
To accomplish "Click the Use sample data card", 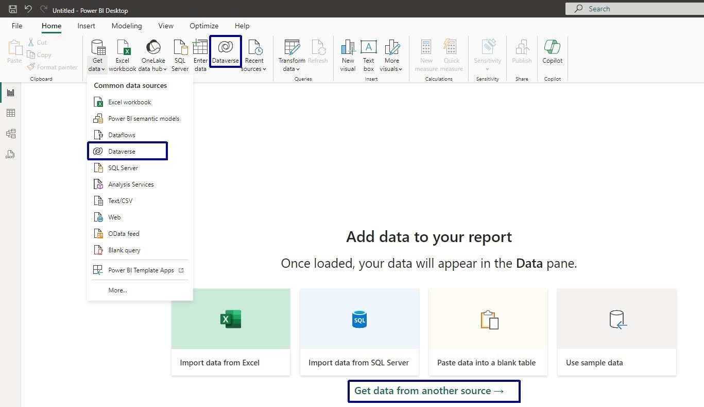I will (x=617, y=332).
